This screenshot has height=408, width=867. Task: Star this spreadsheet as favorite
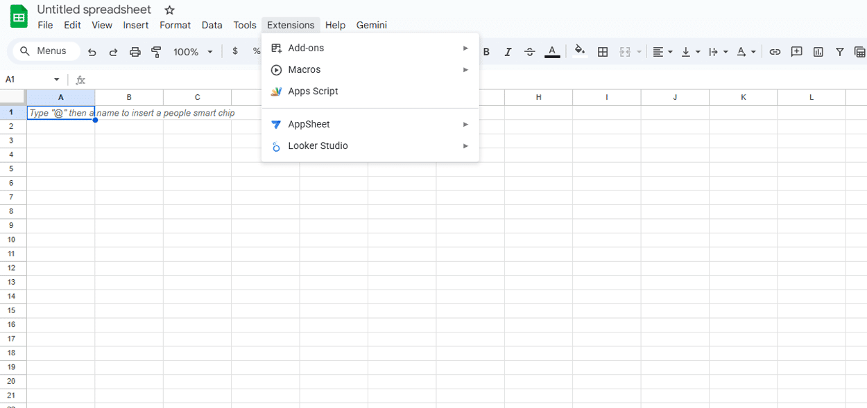[169, 10]
